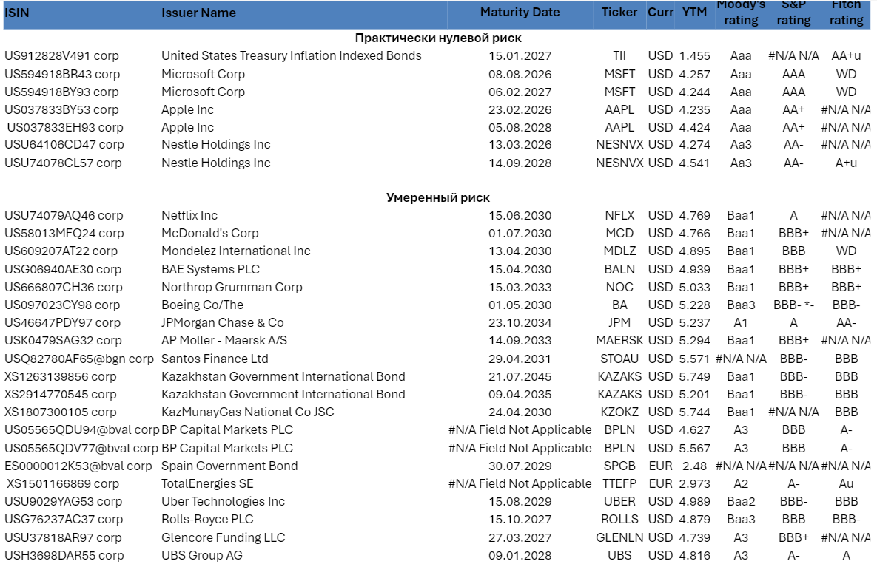877x564 pixels.
Task: Select ISIN cell US594918BR43 corp
Action: 62,74
